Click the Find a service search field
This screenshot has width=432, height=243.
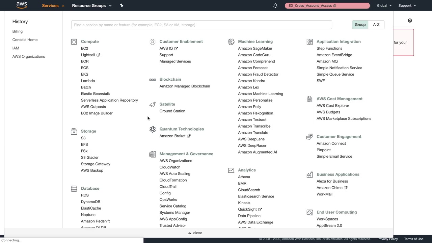pyautogui.click(x=201, y=25)
